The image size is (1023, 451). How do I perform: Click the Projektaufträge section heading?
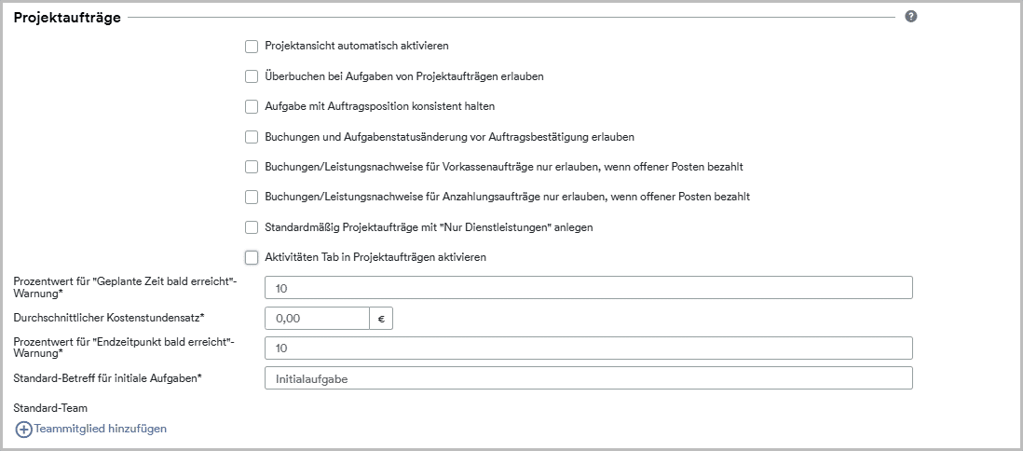(67, 18)
